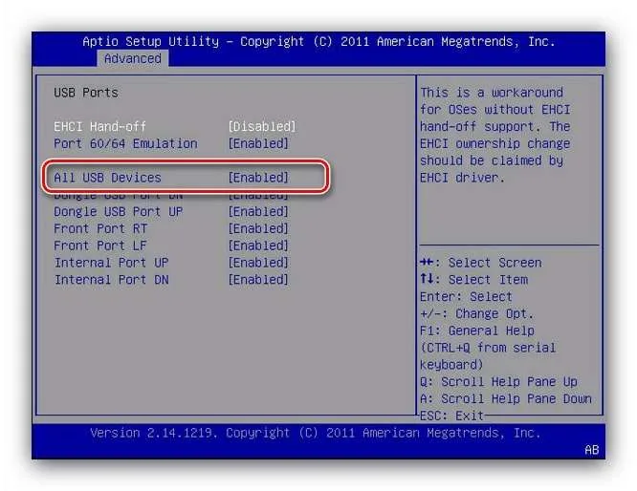Change All USB Devices [Enabled] value
The height and width of the screenshot is (491, 637).
[x=258, y=178]
